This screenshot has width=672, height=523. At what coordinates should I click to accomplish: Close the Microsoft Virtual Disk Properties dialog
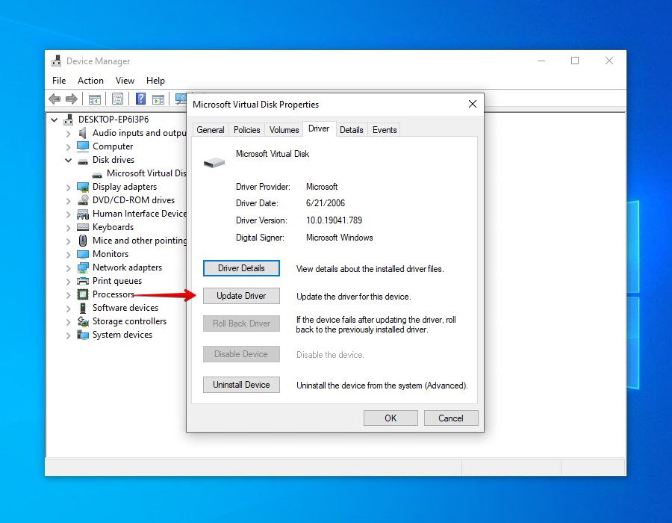click(473, 104)
